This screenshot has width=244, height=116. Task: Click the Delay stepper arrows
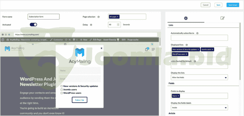[118, 25]
